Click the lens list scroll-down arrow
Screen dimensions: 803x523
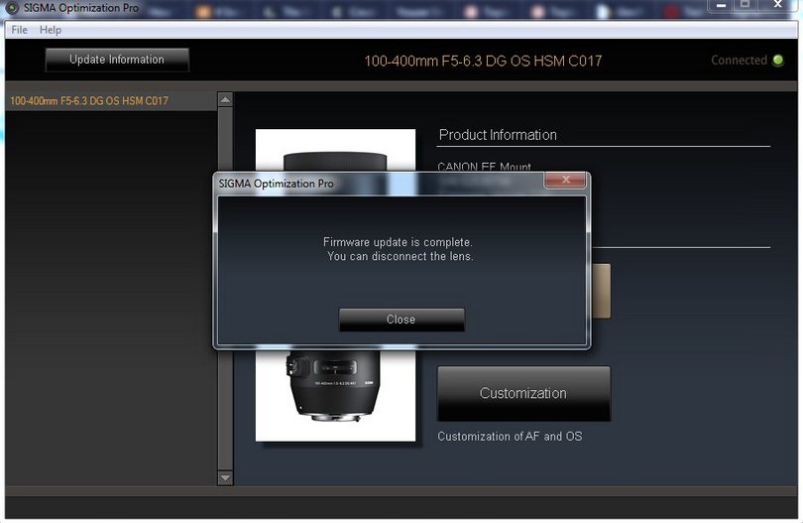(225, 477)
